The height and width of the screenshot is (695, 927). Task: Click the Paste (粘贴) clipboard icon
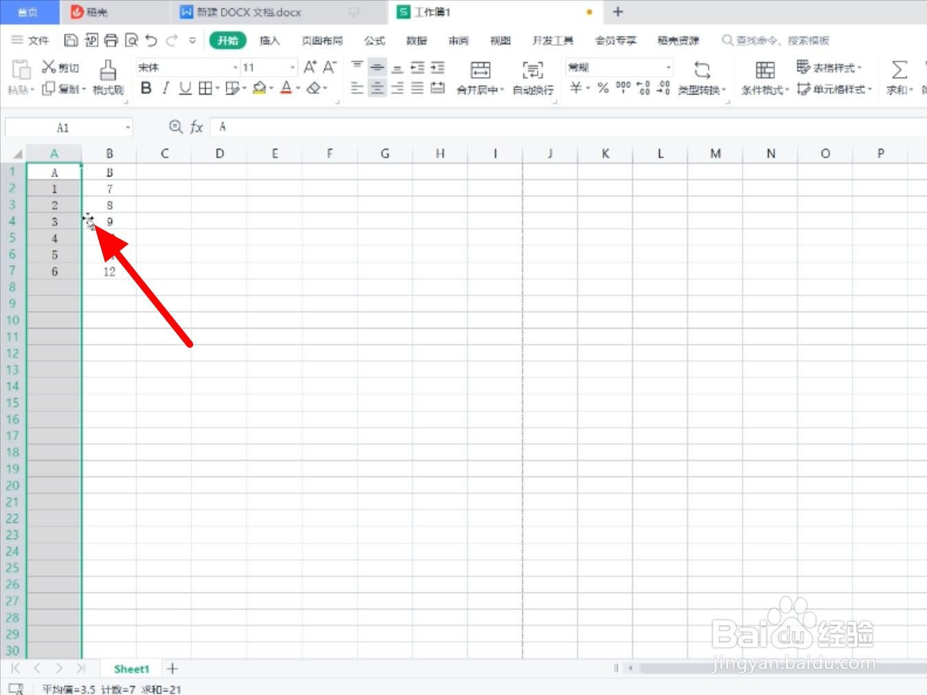(x=21, y=69)
